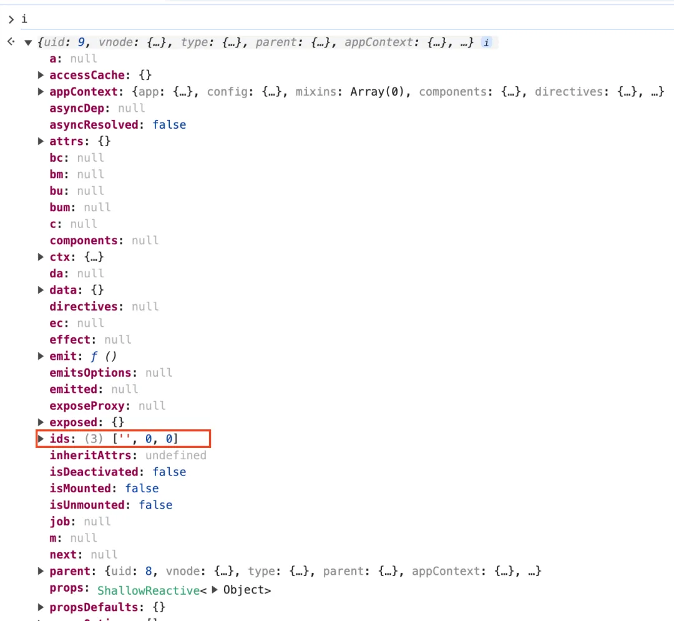
Task: Expand the accessCache property
Action: coord(41,75)
